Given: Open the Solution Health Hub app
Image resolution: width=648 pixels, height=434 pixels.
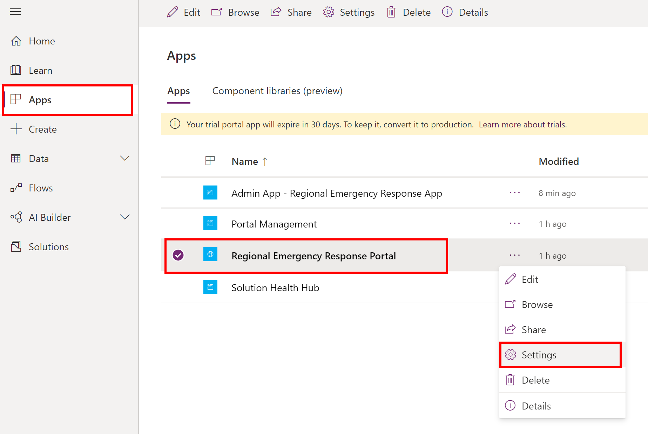Looking at the screenshot, I should click(x=275, y=288).
